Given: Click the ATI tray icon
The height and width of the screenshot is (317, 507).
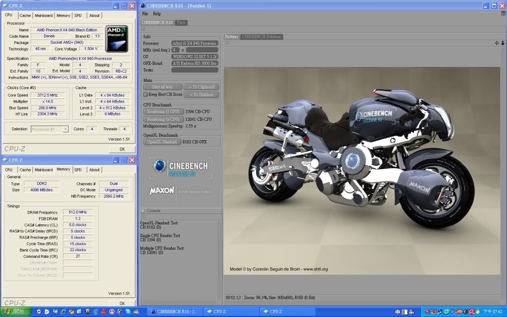Looking at the screenshot, I should [x=459, y=312].
